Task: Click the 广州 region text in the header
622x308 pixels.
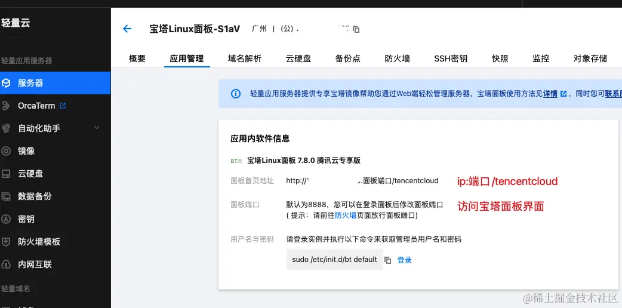Action: [259, 29]
